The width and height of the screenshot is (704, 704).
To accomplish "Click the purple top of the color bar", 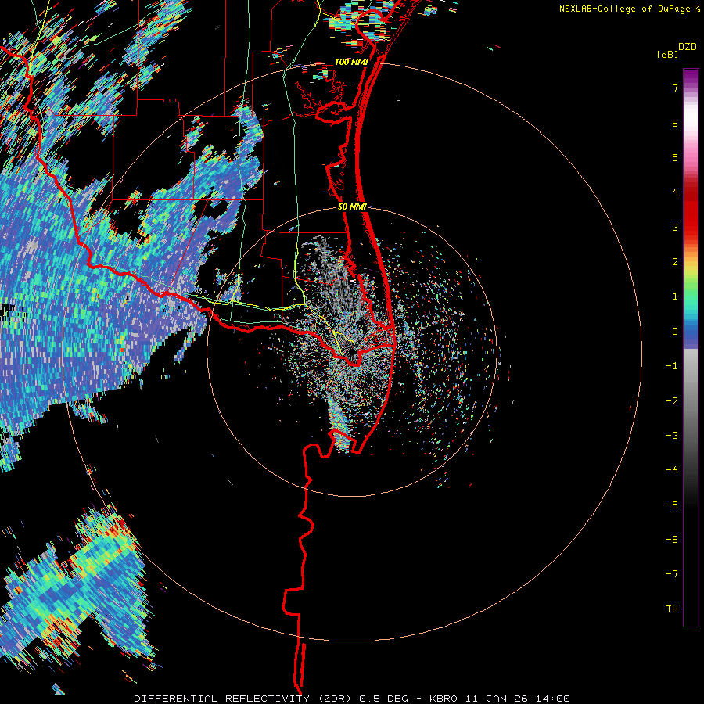I will 691,77.
